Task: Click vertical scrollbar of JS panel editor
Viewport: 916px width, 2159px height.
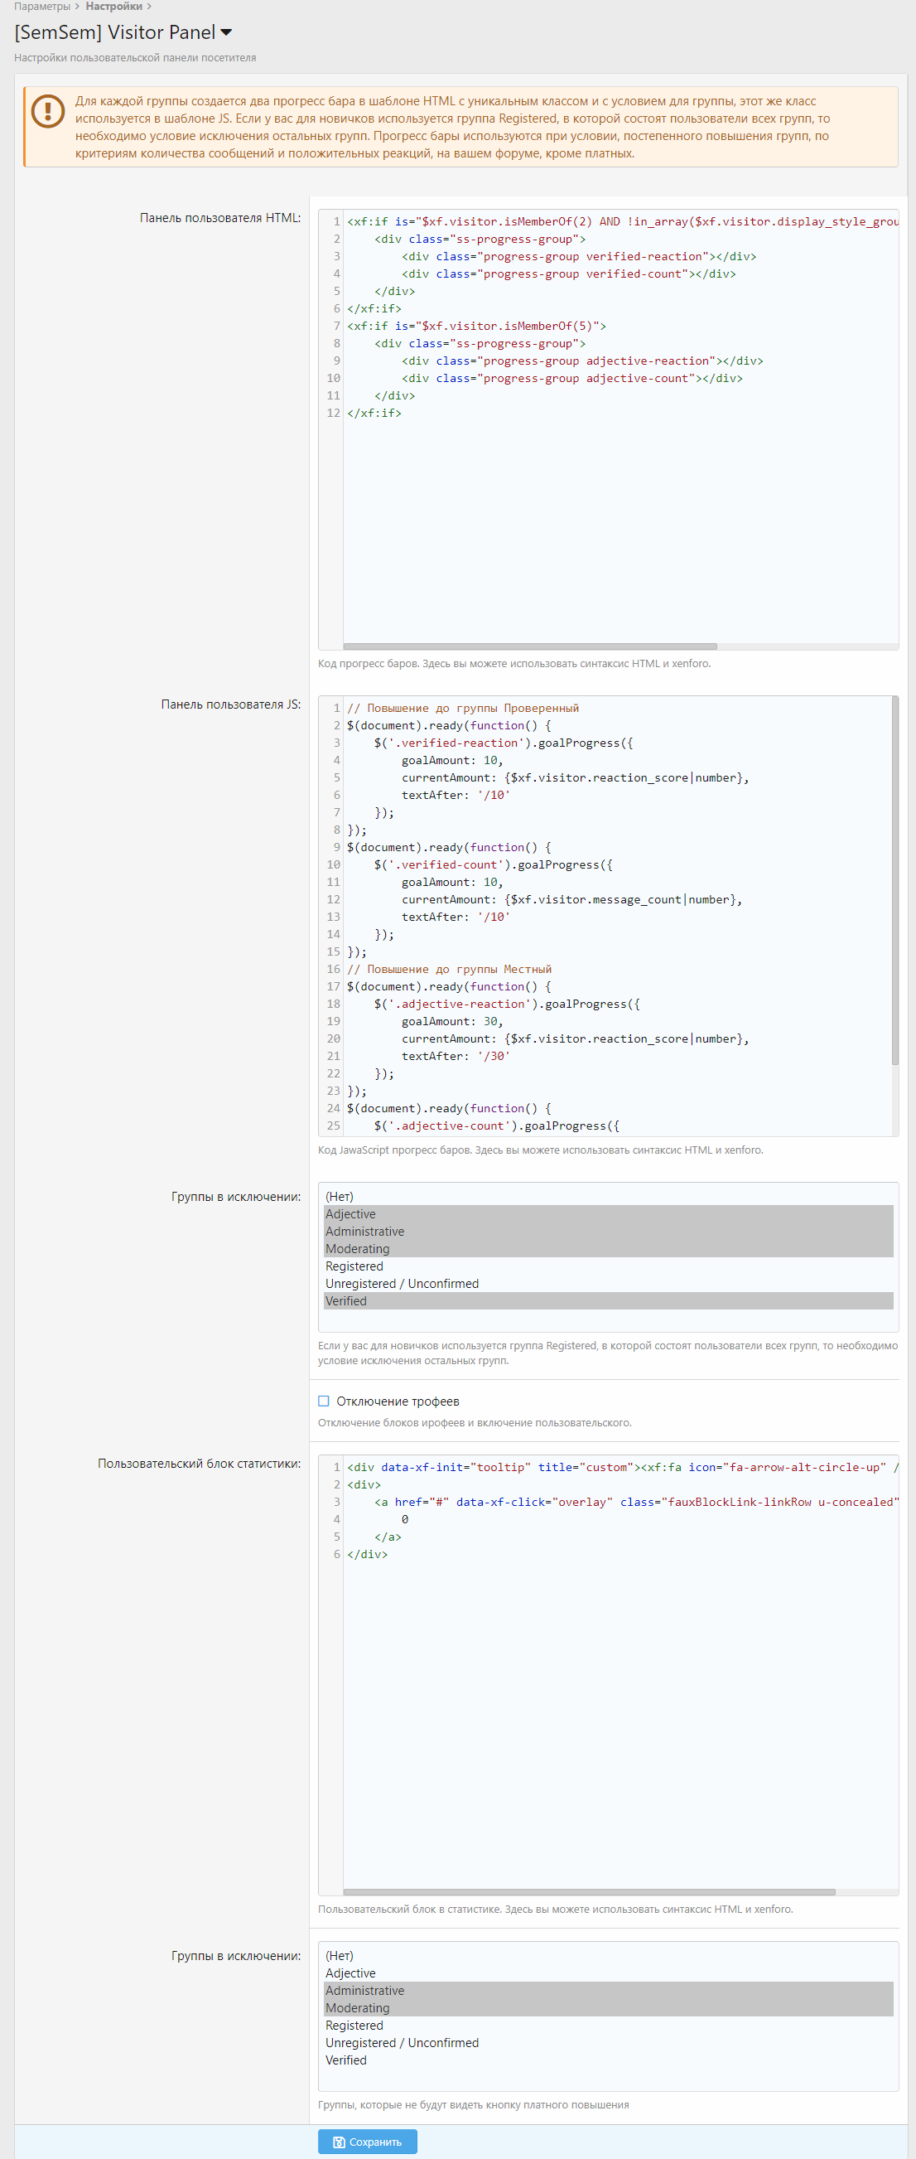Action: tap(894, 880)
